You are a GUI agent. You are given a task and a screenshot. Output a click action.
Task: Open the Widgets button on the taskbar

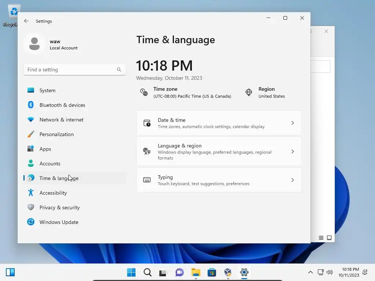point(10,272)
